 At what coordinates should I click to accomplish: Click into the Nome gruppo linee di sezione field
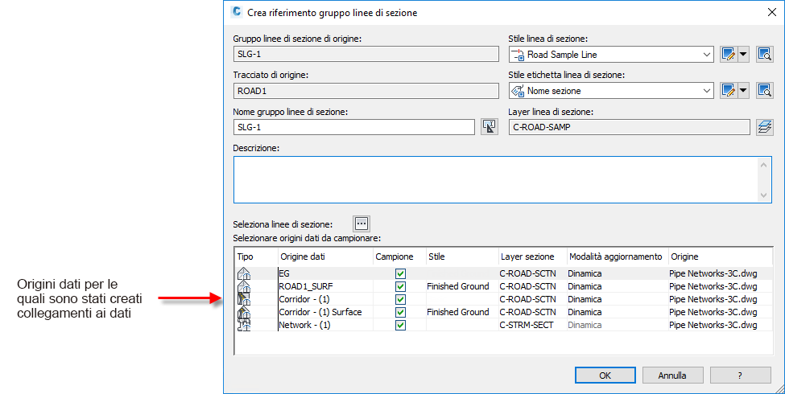(x=353, y=127)
